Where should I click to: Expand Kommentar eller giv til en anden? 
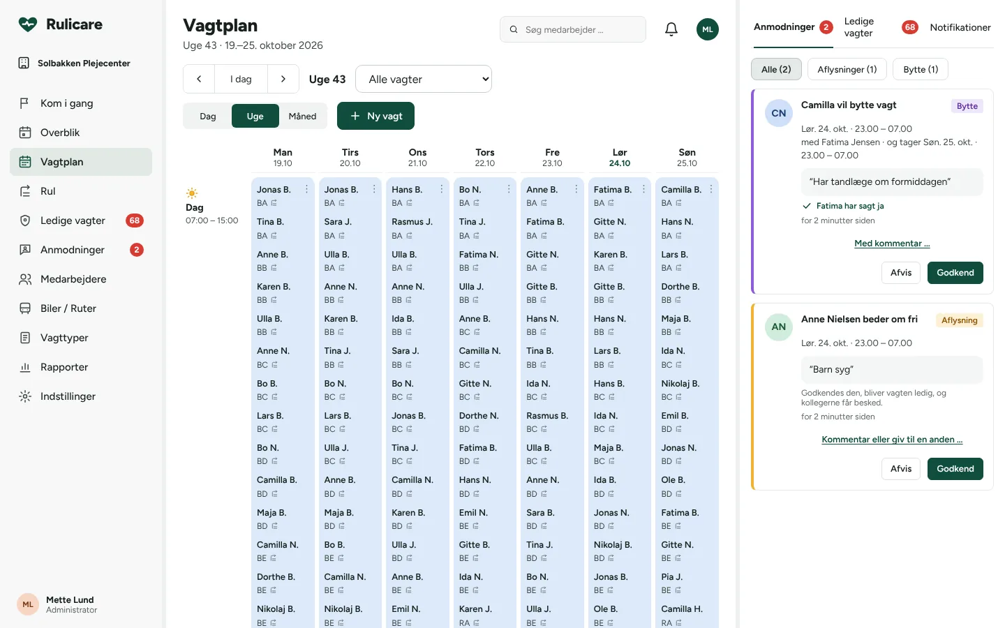point(892,440)
